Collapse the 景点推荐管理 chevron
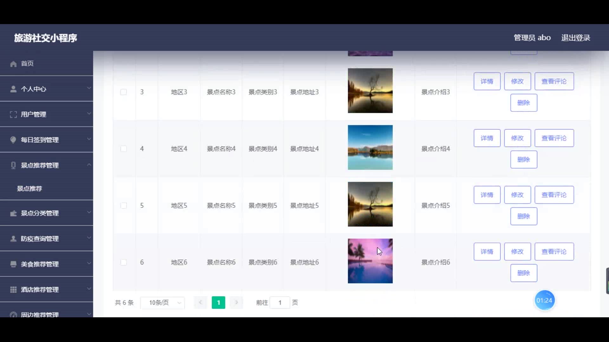This screenshot has height=342, width=609. click(x=89, y=165)
